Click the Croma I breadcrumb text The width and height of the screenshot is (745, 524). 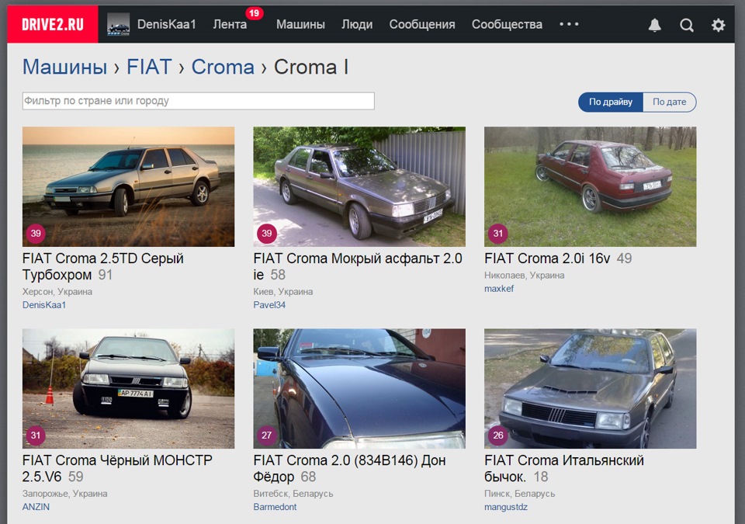click(x=311, y=67)
